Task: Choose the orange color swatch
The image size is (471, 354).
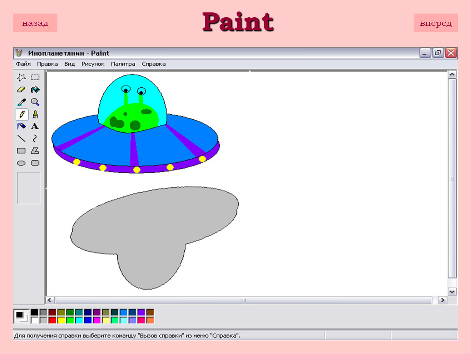Action: tap(150, 320)
